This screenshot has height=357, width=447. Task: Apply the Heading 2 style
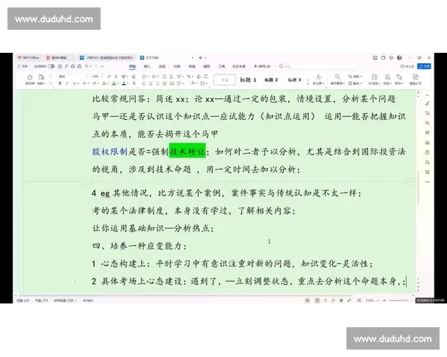point(271,80)
